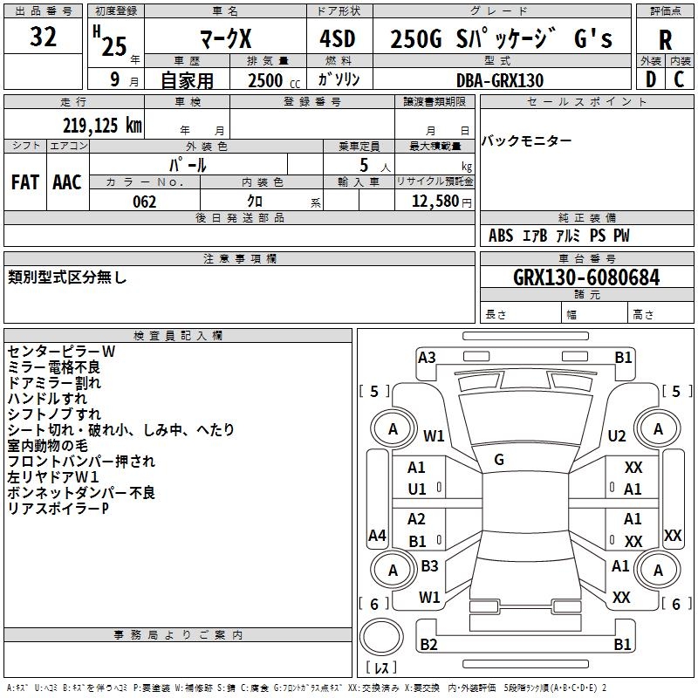This screenshot has height=698, width=698.
Task: Click the interior grade C cell
Action: [x=680, y=79]
